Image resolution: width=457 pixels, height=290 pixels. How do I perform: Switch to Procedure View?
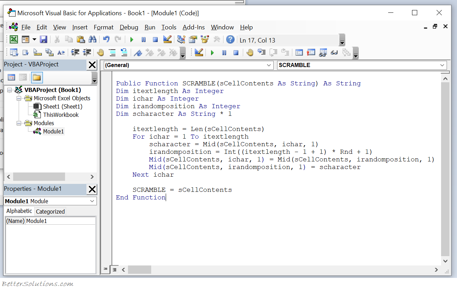[x=106, y=269]
